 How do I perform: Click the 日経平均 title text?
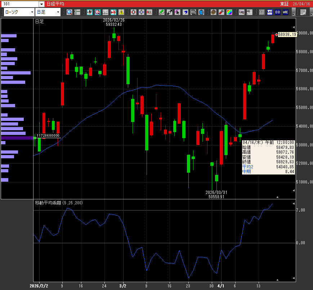point(55,4)
